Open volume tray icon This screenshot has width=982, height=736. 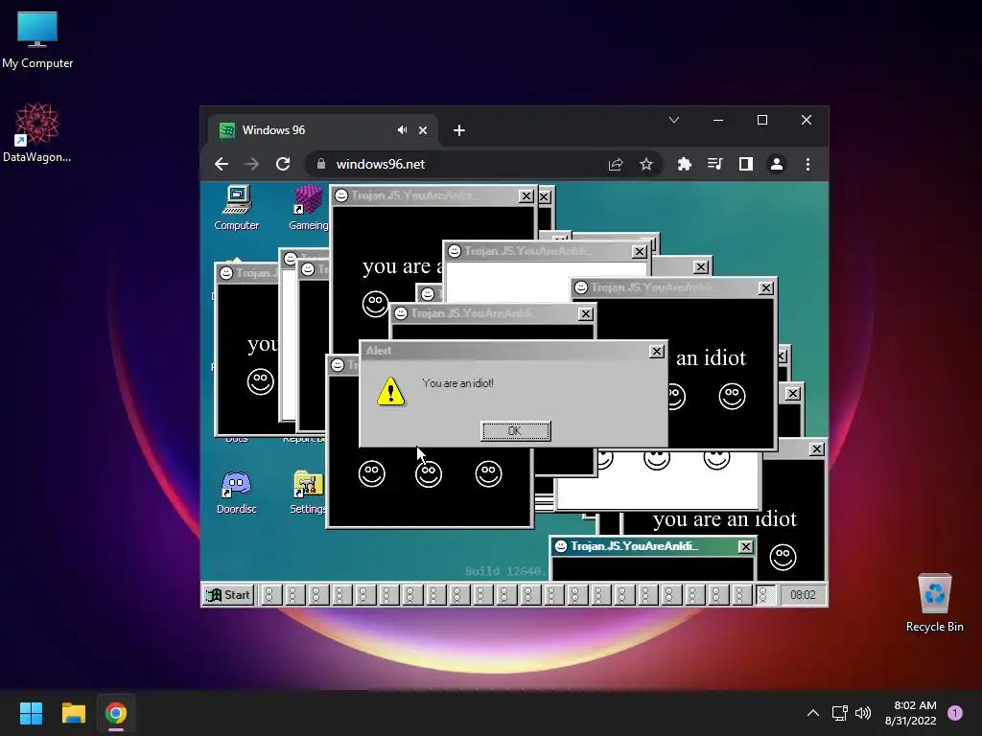tap(863, 713)
